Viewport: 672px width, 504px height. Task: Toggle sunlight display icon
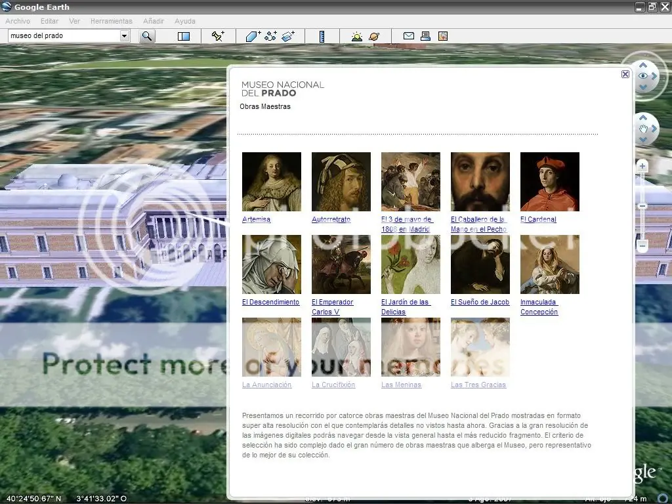tap(356, 36)
